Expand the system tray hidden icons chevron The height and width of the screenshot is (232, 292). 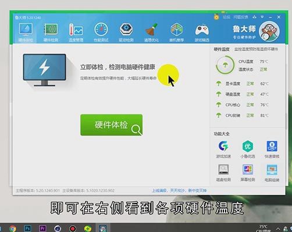[x=277, y=229]
